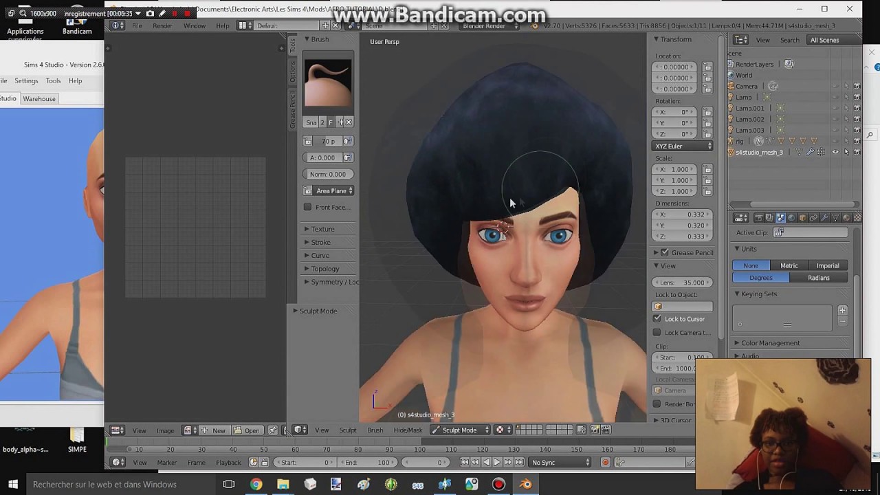Switch to Grease Pencil tool shelf tab
This screenshot has height=495, width=880.
(292, 109)
